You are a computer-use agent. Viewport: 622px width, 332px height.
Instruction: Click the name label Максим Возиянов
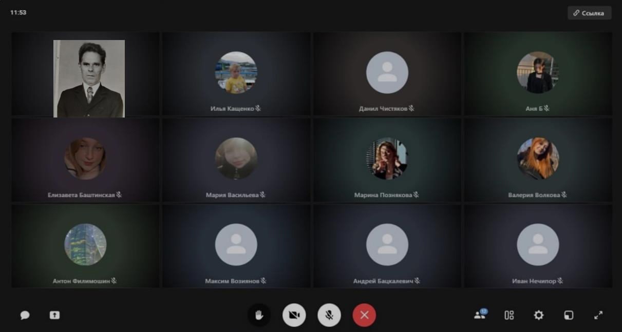pos(232,281)
